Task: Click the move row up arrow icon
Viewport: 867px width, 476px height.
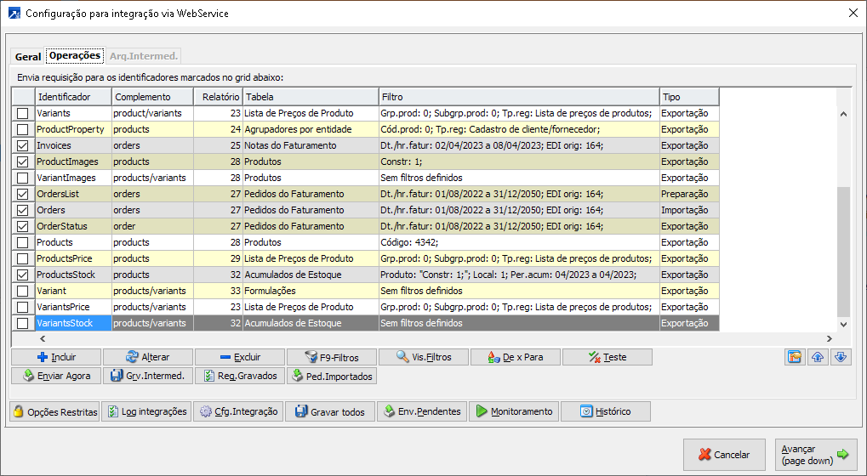Action: pyautogui.click(x=817, y=357)
